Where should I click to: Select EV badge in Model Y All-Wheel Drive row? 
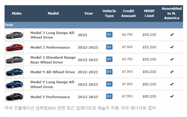tap(109, 72)
